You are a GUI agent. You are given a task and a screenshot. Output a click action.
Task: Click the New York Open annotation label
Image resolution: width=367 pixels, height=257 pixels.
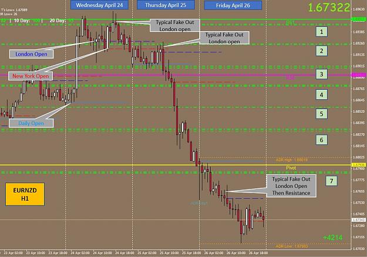pos(31,76)
